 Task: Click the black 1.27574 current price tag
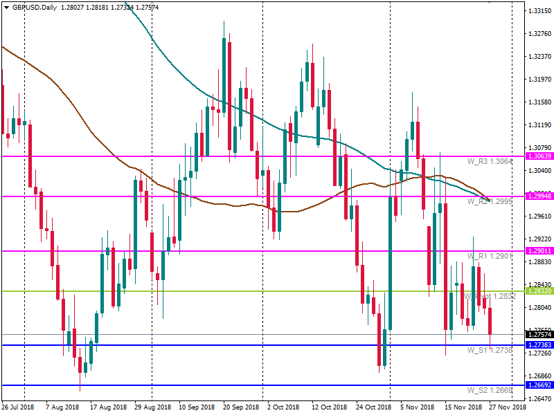coord(538,335)
